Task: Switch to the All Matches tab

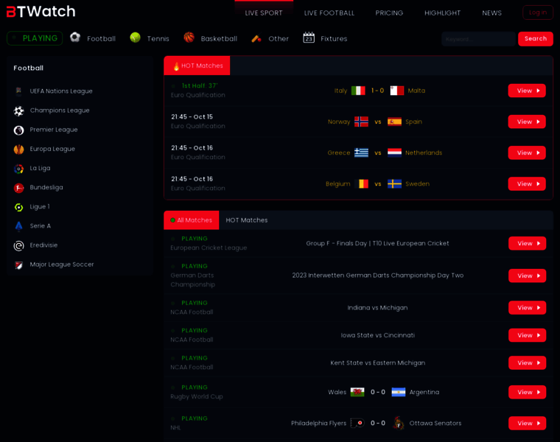Action: (x=191, y=220)
